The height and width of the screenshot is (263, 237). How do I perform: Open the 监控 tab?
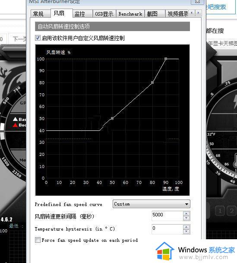[82, 14]
